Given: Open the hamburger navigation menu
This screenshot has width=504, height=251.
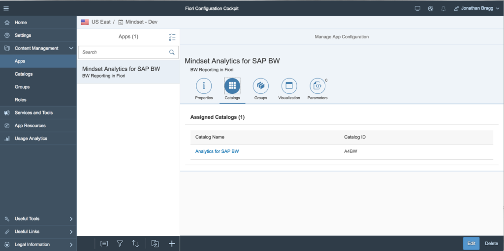Looking at the screenshot, I should 6,8.
